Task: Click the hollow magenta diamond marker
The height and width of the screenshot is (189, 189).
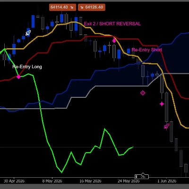Action: click(143, 93)
